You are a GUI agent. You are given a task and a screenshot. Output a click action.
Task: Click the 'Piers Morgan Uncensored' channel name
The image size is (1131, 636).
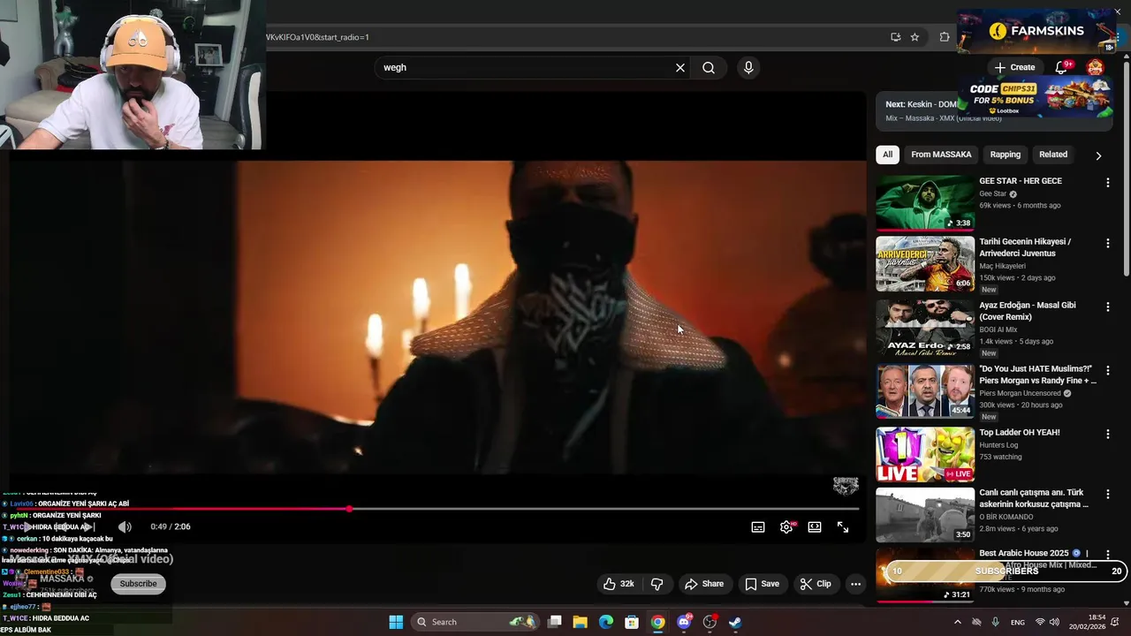(x=1020, y=393)
